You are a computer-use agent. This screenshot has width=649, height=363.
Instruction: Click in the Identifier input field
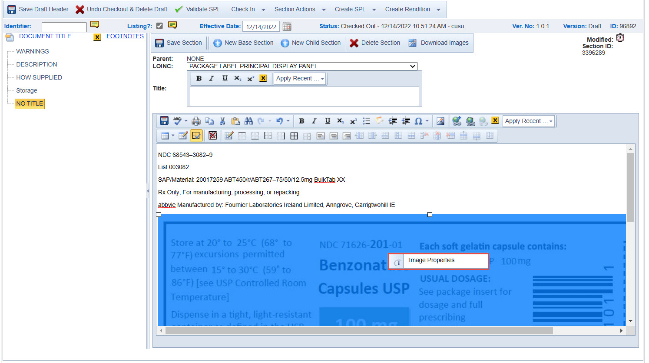(64, 27)
